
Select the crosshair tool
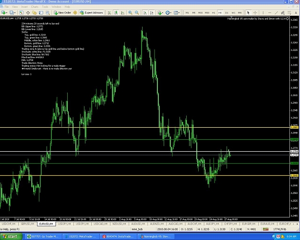255,12
